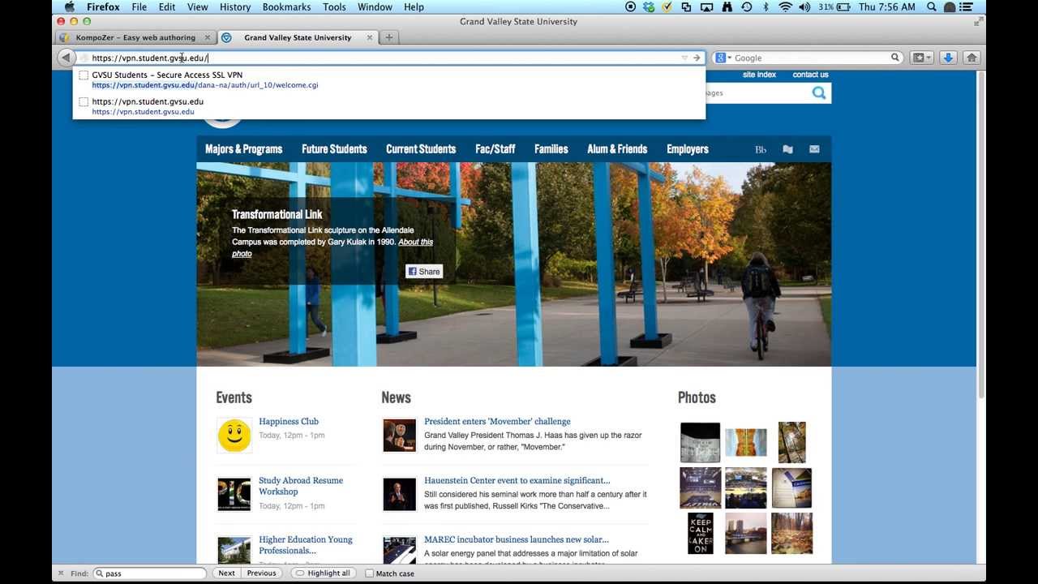This screenshot has height=584, width=1038.
Task: Open Study Abroad Resume Workshop event link
Action: (x=301, y=486)
